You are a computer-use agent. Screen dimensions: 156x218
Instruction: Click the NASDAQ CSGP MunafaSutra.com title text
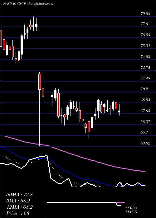tap(28, 3)
